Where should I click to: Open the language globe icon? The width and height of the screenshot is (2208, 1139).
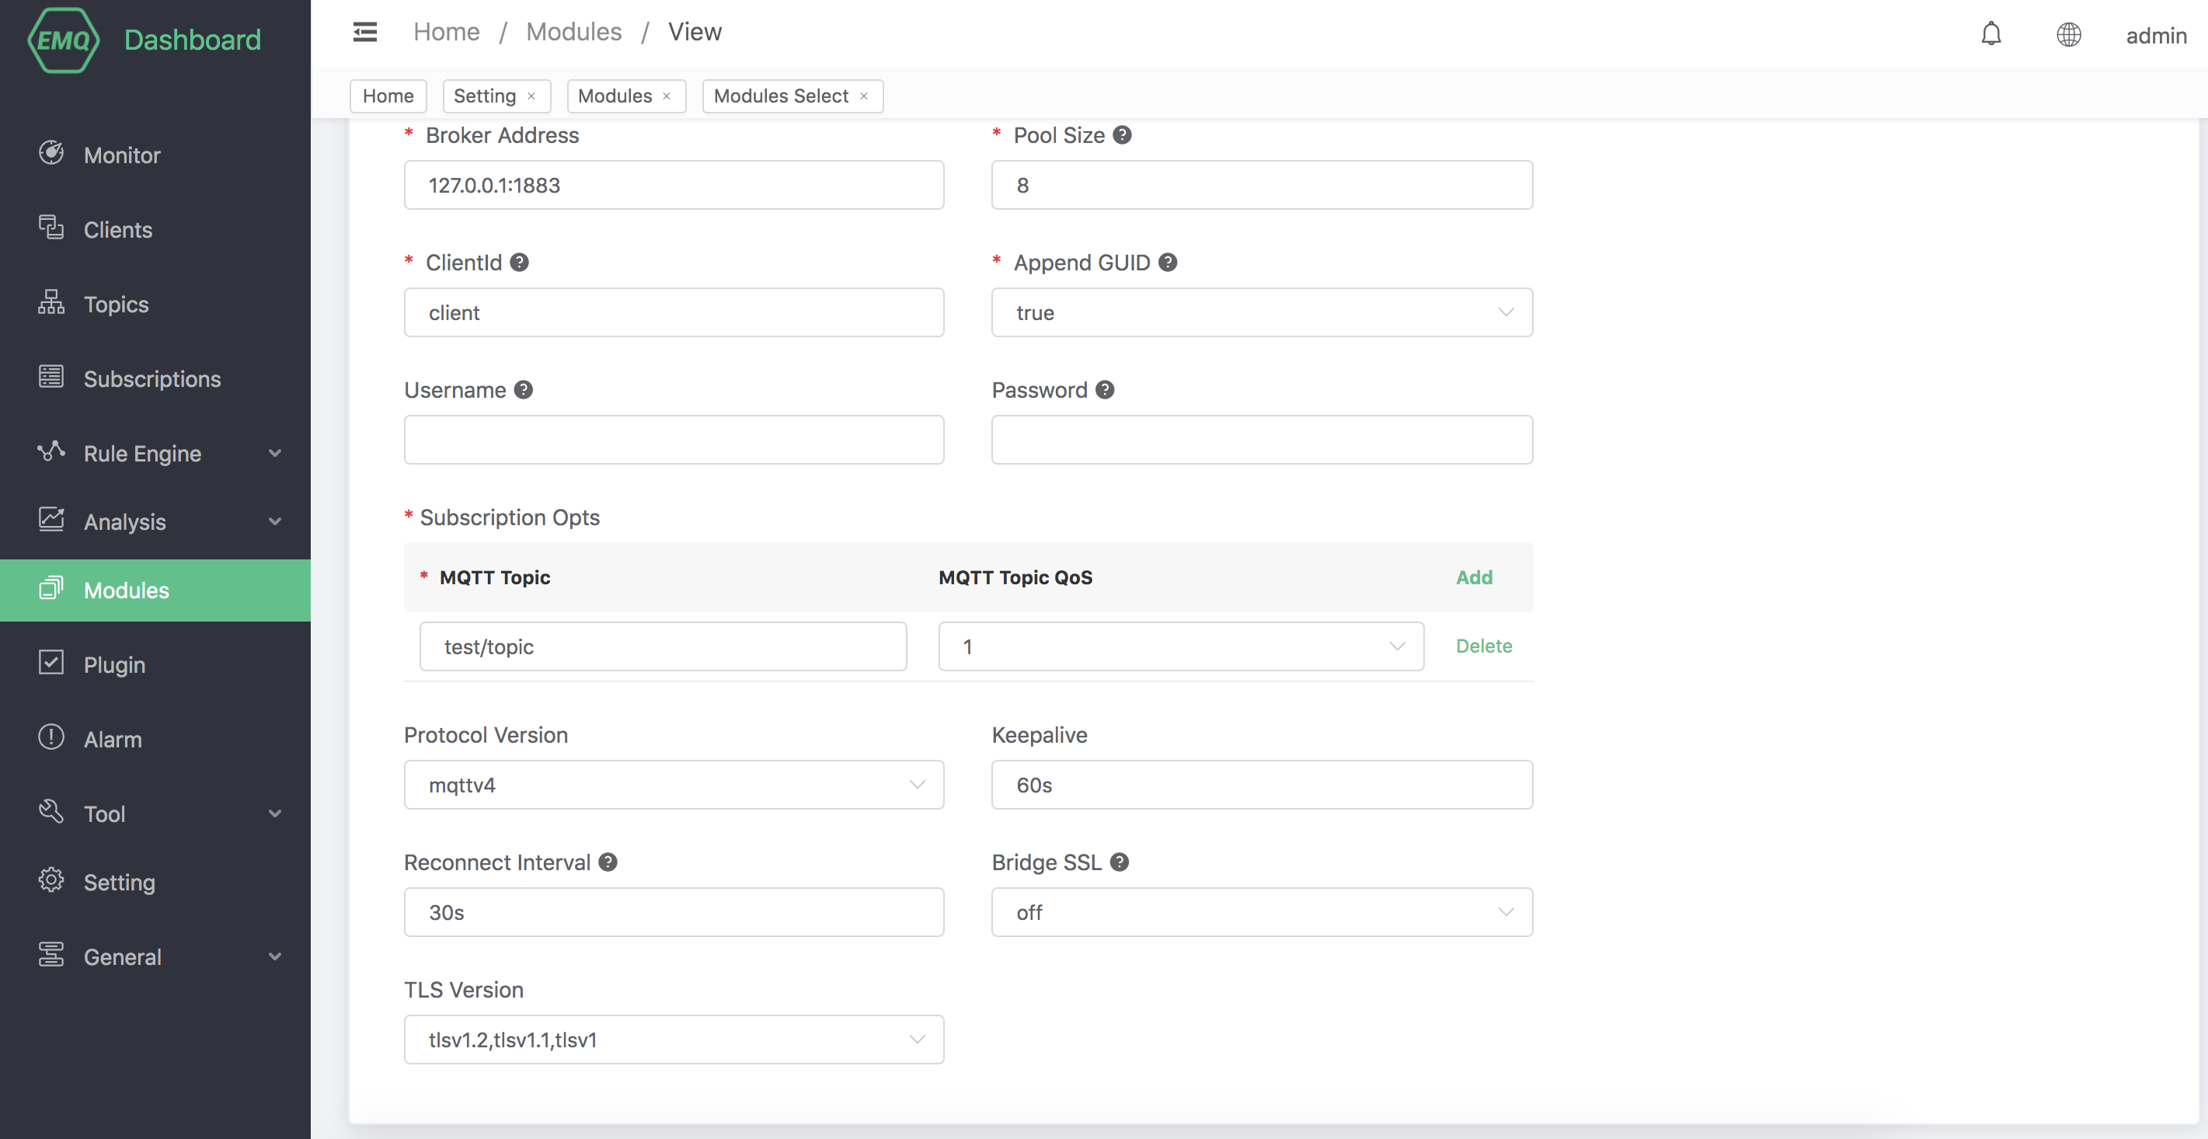click(2068, 34)
